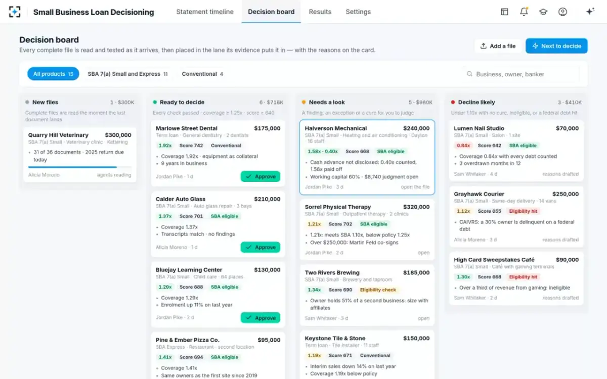Screen dimensions: 607x379
Task: Click Halverson Mechanical card title
Action: pos(336,128)
